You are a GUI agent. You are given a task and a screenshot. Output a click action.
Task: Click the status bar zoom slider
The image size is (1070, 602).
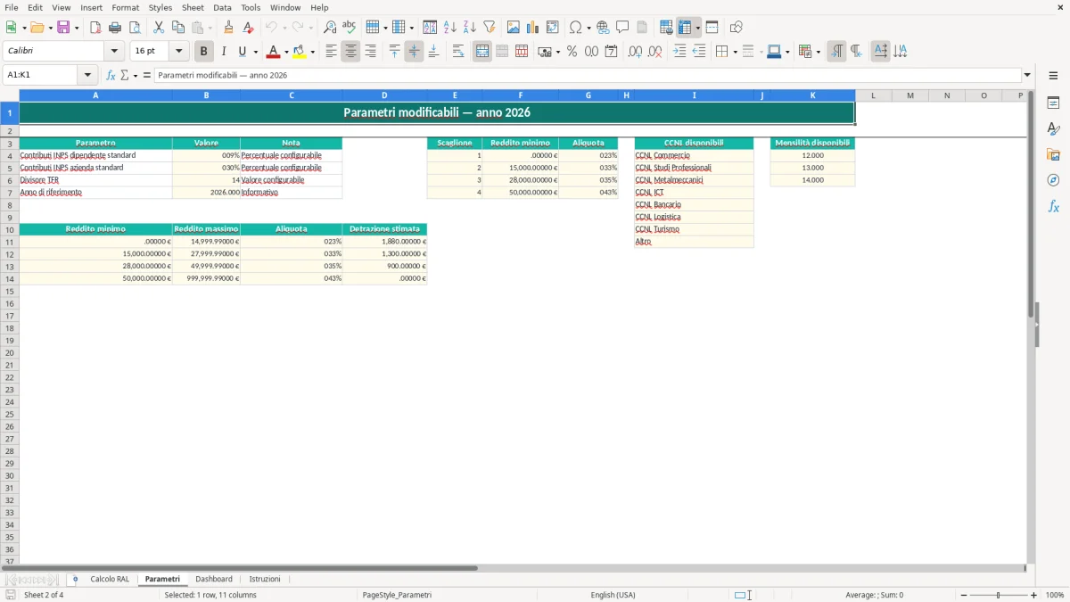click(x=999, y=595)
